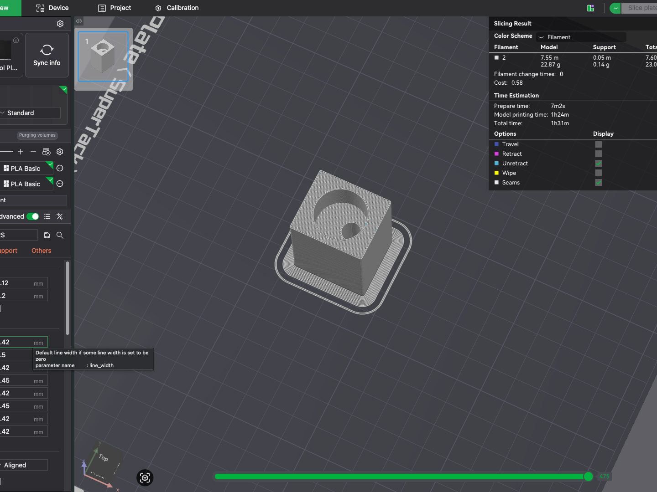Click the Slice plate button

[x=640, y=8]
